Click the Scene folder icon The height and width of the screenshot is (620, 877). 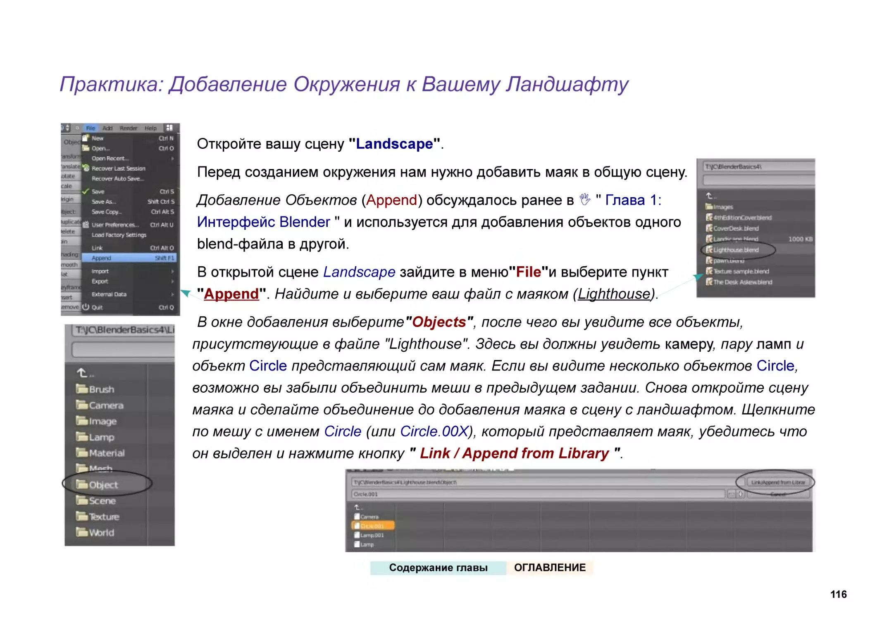point(82,501)
